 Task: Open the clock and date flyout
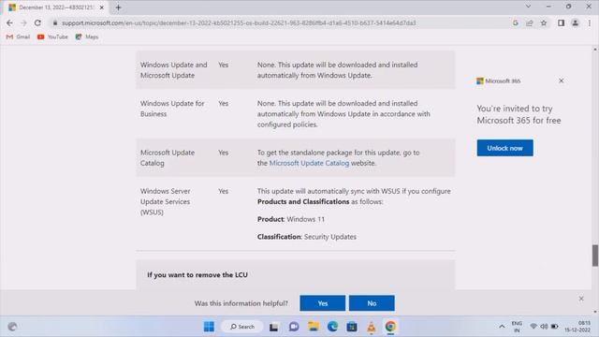coord(577,327)
